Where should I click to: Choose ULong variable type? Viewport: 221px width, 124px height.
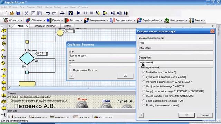(x=144, y=96)
